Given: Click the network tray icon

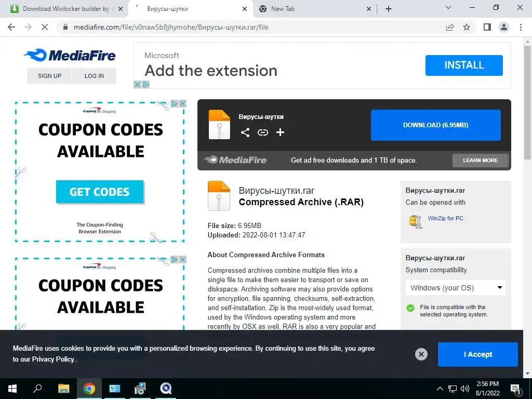Looking at the screenshot, I should coord(453,389).
